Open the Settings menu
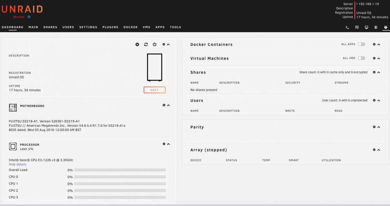 coord(88,27)
